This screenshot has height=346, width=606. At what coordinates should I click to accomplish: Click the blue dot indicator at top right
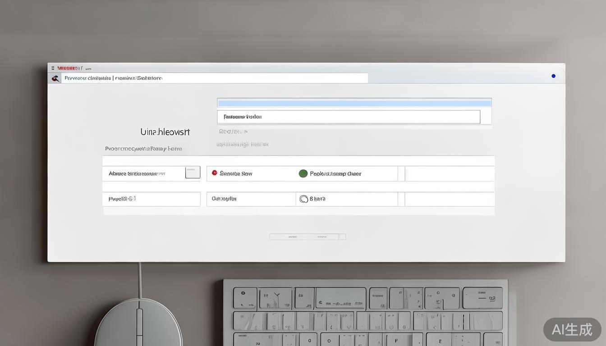(x=553, y=76)
